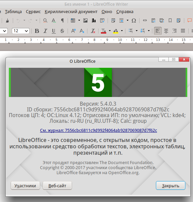This screenshot has height=202, width=193.
Task: Insert table icon in toolbar
Action: (x=73, y=20)
